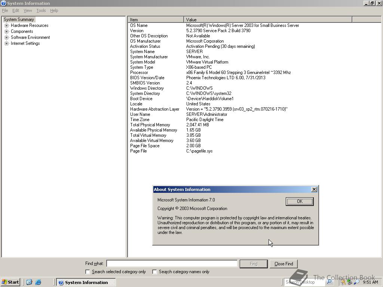Screen dimensions: 383x287
Task: Click the System Information title bar icon
Action: pos(3,3)
